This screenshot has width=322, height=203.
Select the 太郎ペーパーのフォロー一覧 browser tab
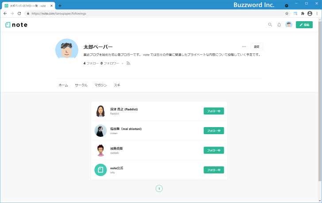click(28, 6)
